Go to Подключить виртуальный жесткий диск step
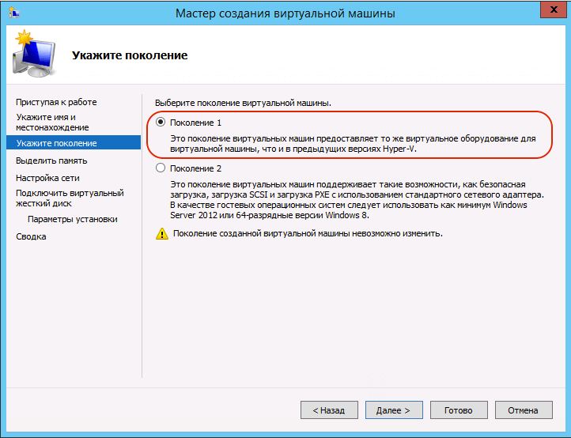The height and width of the screenshot is (438, 571). (x=70, y=198)
